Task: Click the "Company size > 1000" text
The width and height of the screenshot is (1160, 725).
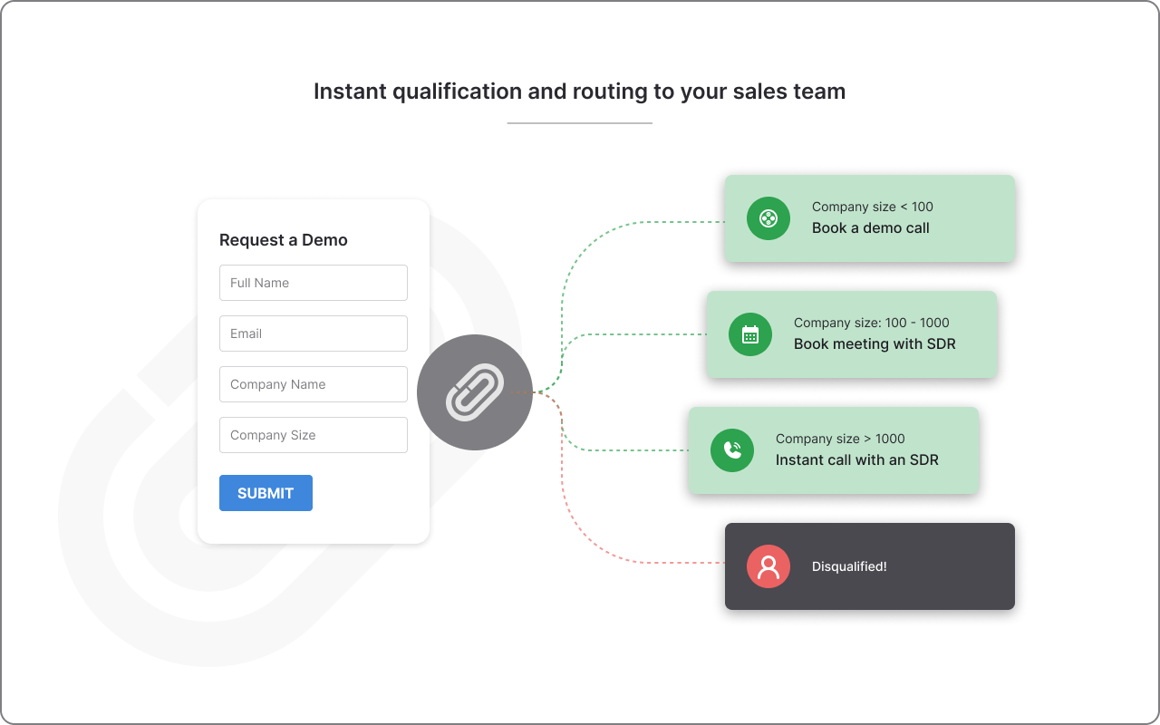Action: click(839, 439)
